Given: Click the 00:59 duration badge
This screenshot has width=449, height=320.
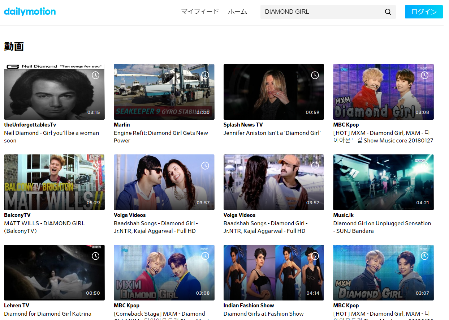Looking at the screenshot, I should coord(312,112).
